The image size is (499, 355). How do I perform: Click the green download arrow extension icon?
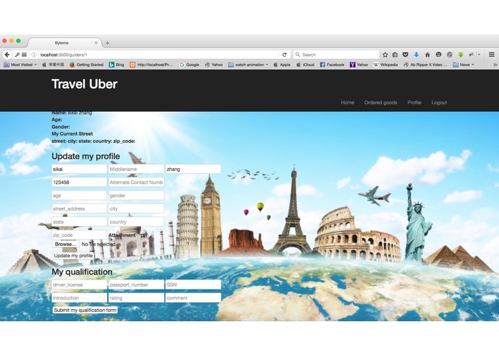point(460,55)
